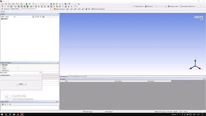Toggle Show Vertices
206x116 pixels.
(139, 6)
